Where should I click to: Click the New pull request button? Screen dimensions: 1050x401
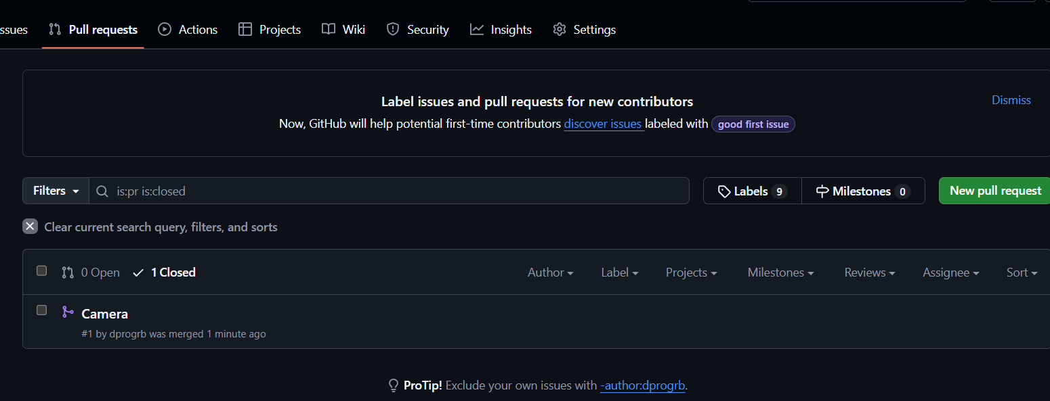click(x=995, y=191)
